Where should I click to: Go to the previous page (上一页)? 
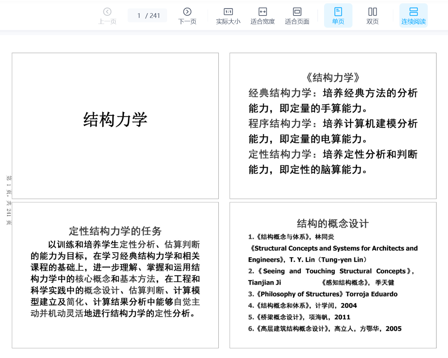tap(107, 16)
